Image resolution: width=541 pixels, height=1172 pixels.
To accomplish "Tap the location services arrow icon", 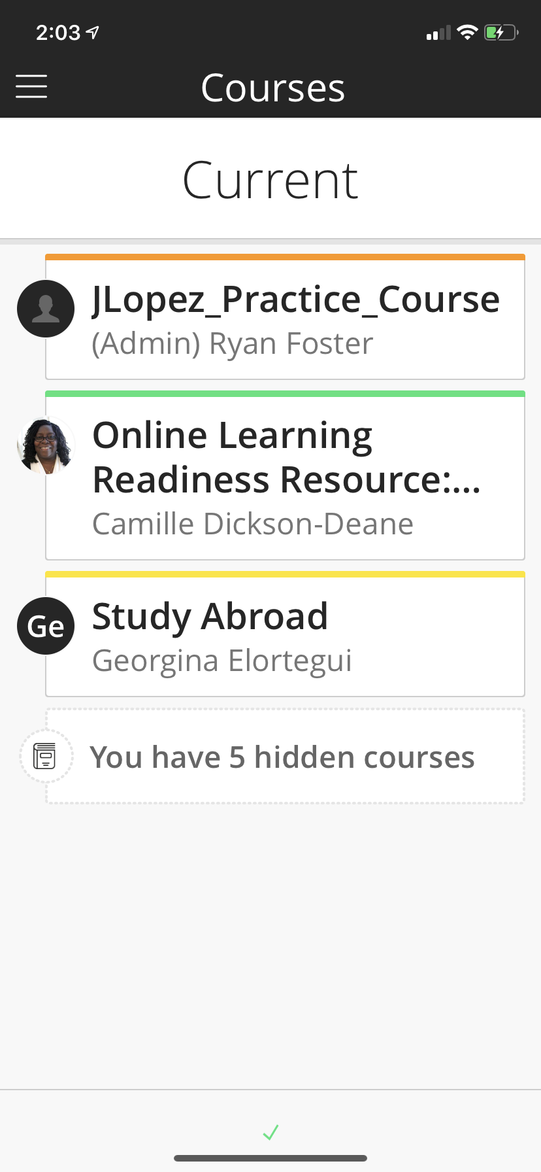I will click(x=93, y=32).
